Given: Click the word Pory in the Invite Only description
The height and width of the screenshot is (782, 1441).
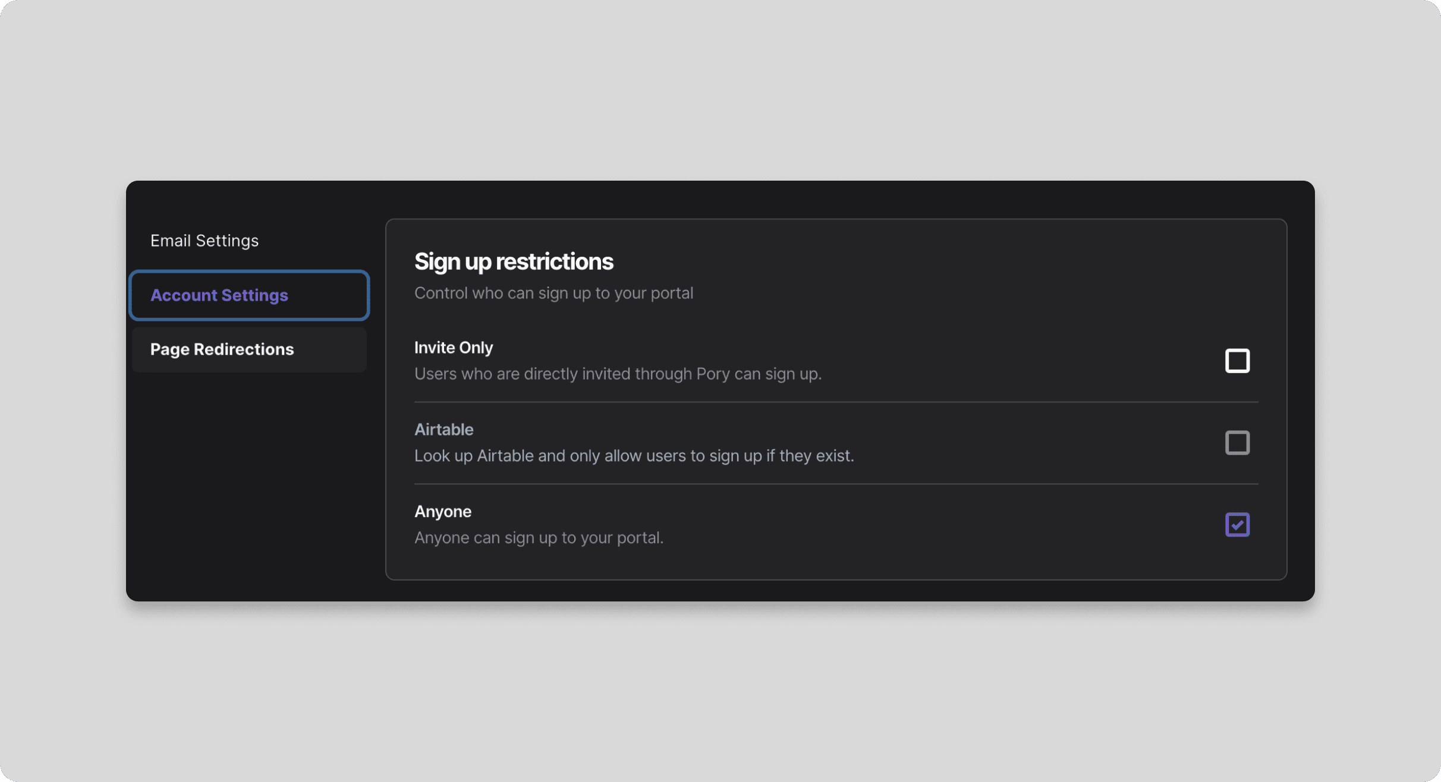Looking at the screenshot, I should coord(713,374).
